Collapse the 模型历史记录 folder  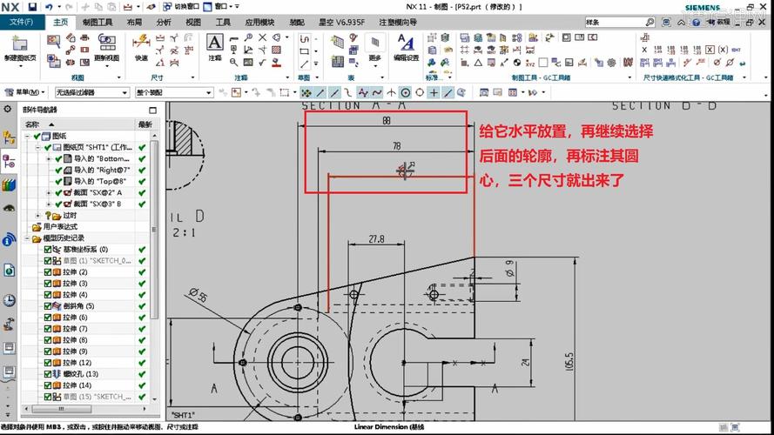point(28,238)
